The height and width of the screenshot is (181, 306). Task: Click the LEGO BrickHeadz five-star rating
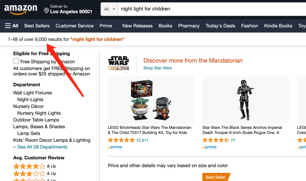click(x=121, y=140)
